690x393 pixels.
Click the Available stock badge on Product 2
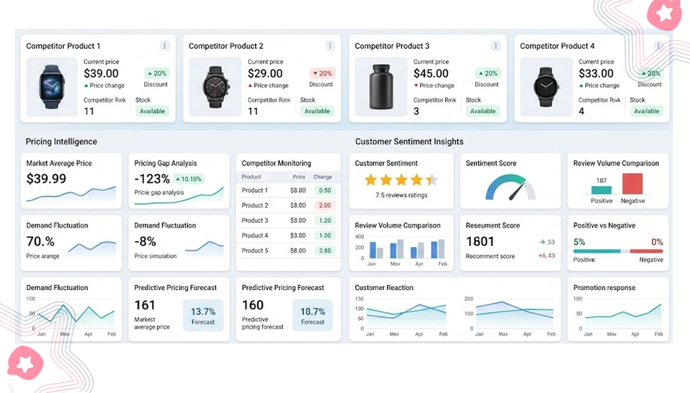[x=317, y=111]
